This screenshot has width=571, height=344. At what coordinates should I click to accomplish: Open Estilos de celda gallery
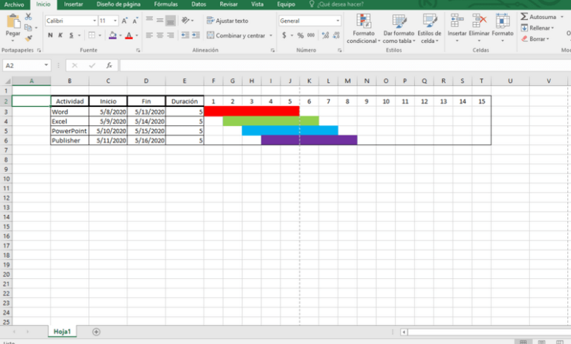(x=430, y=29)
